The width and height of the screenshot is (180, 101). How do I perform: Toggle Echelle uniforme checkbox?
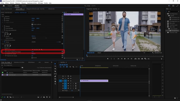click(x=32, y=24)
